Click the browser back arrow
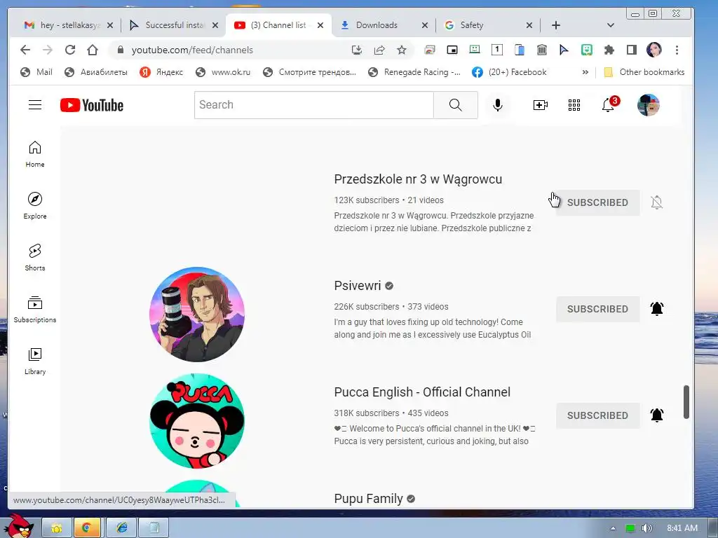718x538 pixels. [25, 50]
